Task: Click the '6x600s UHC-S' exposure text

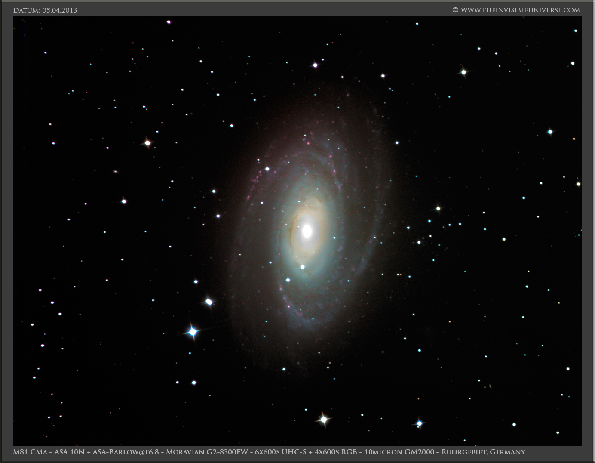Action: tap(281, 452)
